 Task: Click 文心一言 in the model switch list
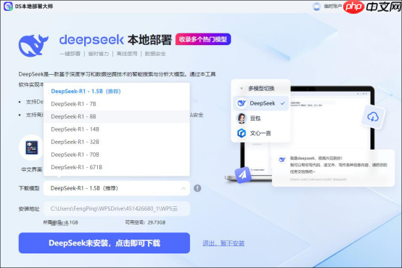261,133
